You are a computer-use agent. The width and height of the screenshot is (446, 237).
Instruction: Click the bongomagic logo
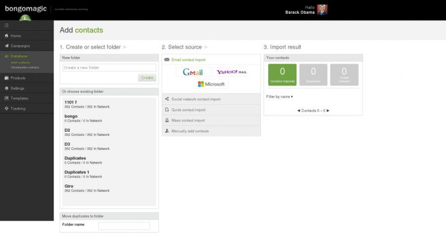(25, 9)
